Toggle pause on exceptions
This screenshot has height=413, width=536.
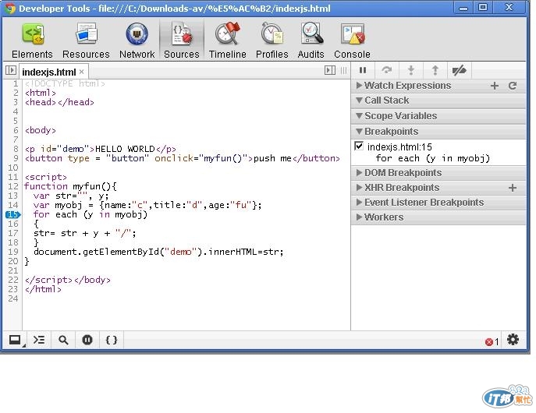(87, 340)
